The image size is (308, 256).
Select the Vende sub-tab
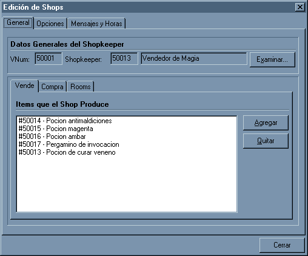coord(24,86)
